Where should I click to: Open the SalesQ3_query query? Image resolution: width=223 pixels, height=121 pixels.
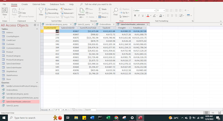(x=12, y=106)
